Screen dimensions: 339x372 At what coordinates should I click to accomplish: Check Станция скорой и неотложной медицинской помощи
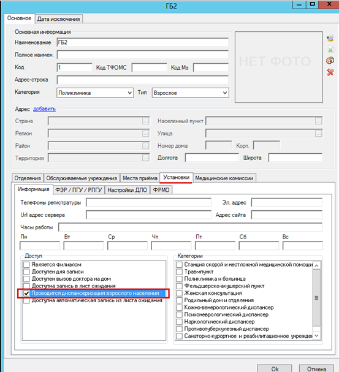coord(180,265)
